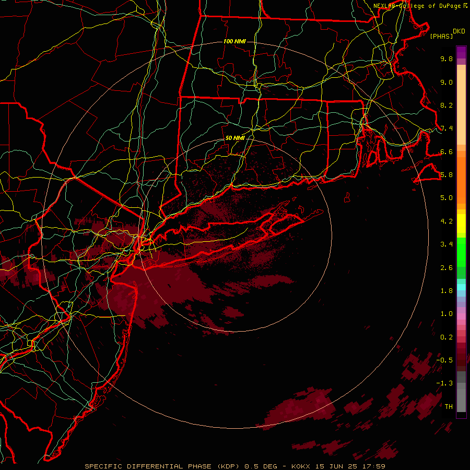Pick the pink segment on the color scale
Screen dimensions: 470x470
point(461,316)
